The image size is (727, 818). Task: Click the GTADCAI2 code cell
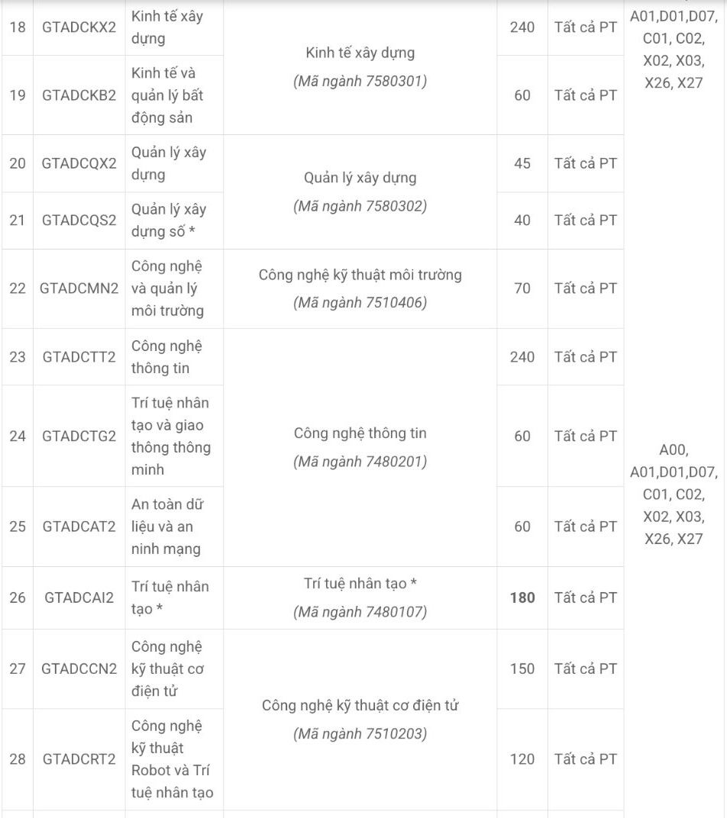tap(79, 597)
